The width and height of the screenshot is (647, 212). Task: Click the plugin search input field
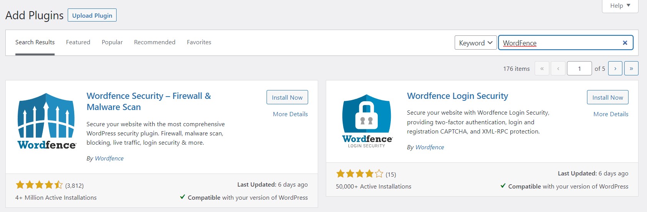560,43
